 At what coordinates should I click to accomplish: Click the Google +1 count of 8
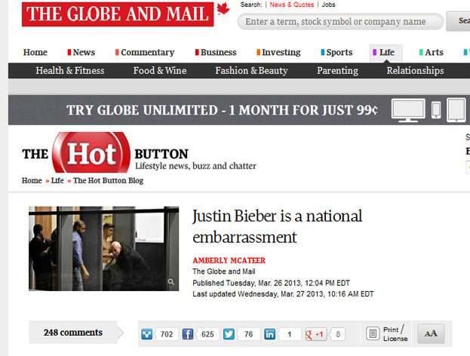pyautogui.click(x=338, y=334)
